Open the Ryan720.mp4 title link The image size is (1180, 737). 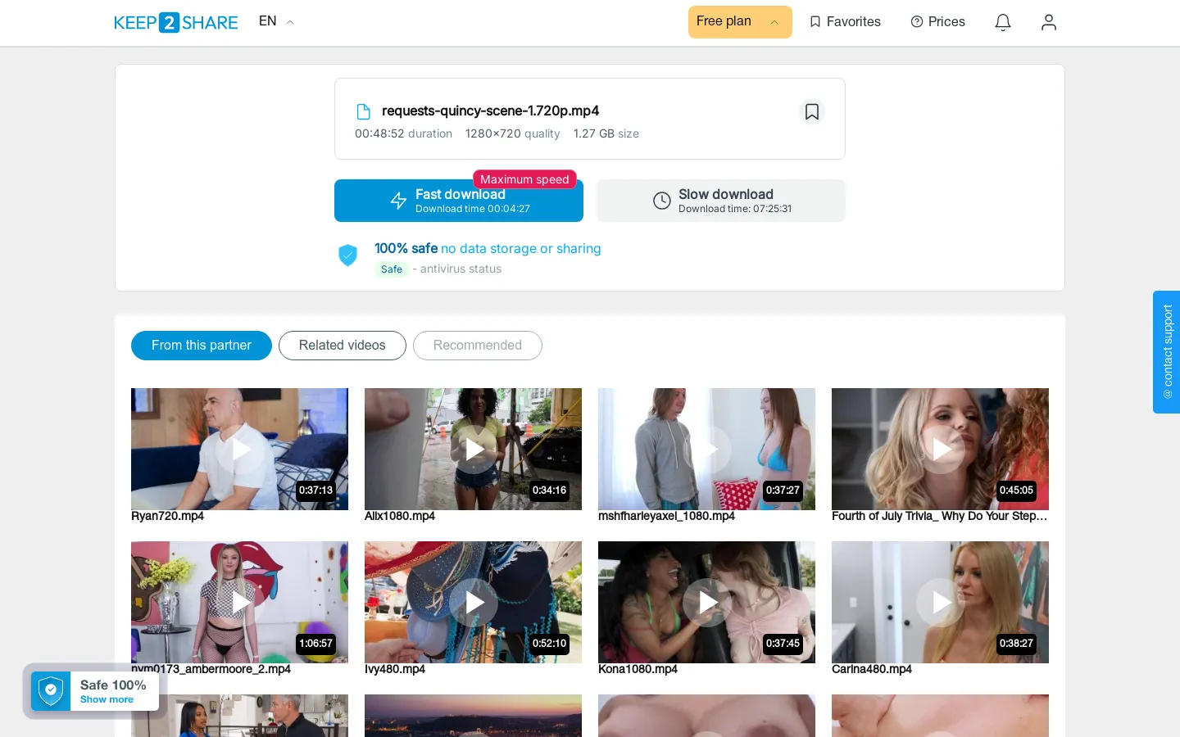(168, 516)
